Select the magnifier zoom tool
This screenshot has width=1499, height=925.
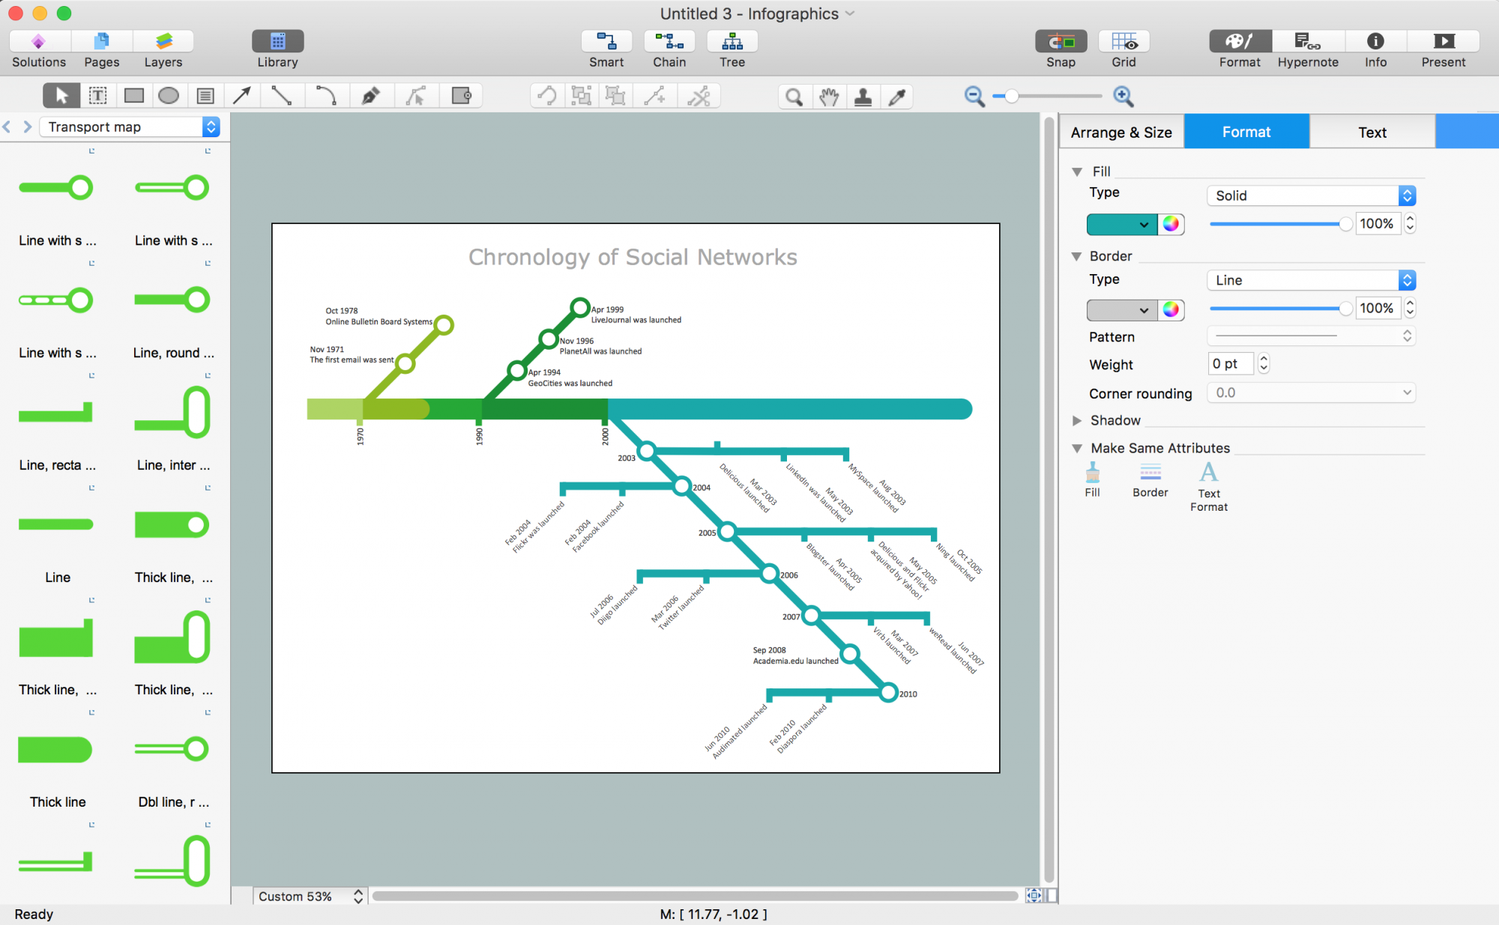click(794, 97)
